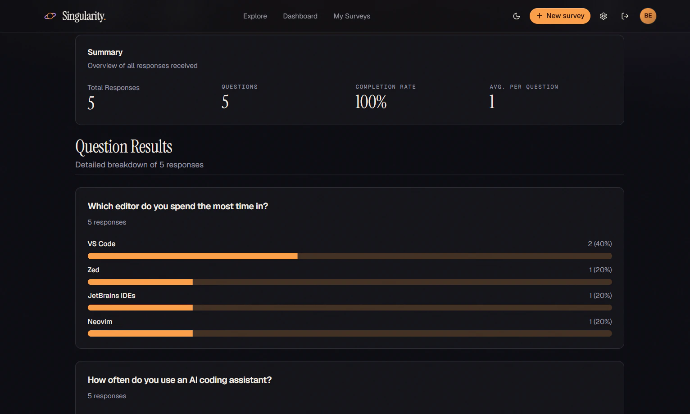Image resolution: width=690 pixels, height=414 pixels.
Task: Click the Avg. Per Question label
Action: coord(524,87)
